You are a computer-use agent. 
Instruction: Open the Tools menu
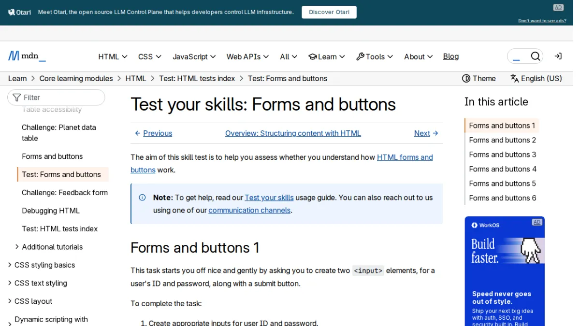tap(375, 57)
